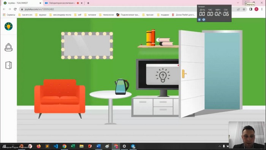This screenshot has width=266, height=150.
Task: Open Visual Studio Code from taskbar
Action: (x=55, y=146)
